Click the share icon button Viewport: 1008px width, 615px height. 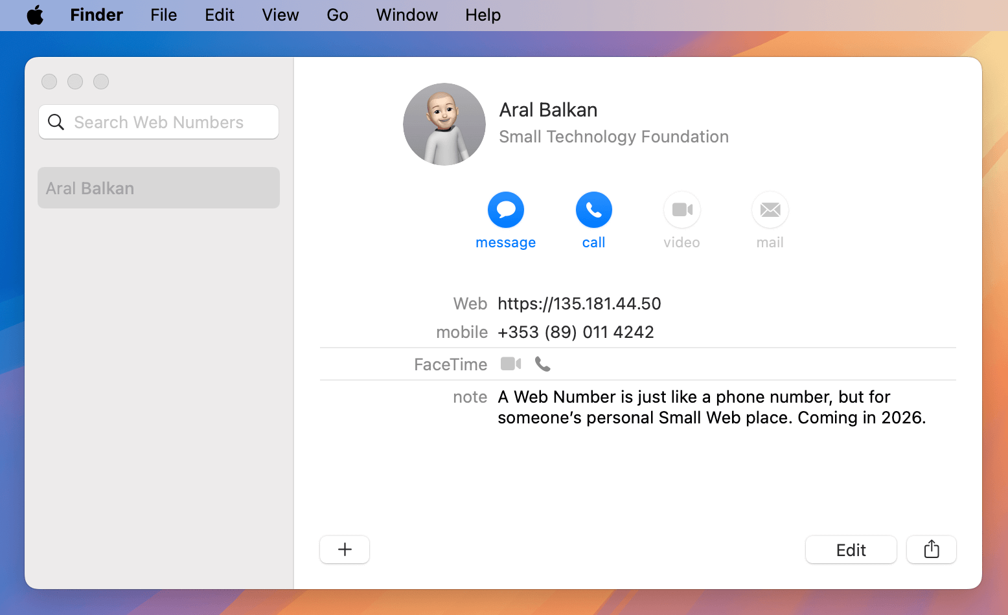click(x=932, y=550)
